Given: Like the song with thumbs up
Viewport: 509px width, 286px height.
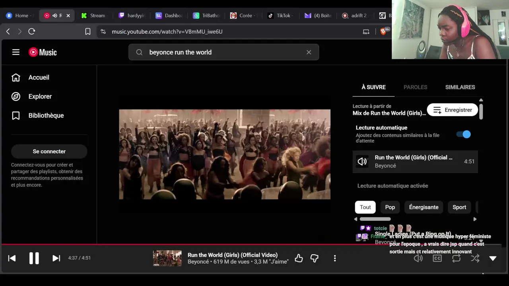Looking at the screenshot, I should coord(299,259).
